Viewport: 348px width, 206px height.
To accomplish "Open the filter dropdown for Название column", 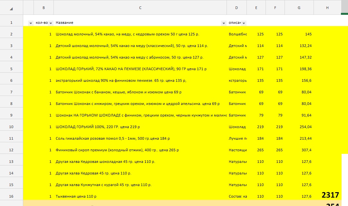I will click(x=224, y=23).
